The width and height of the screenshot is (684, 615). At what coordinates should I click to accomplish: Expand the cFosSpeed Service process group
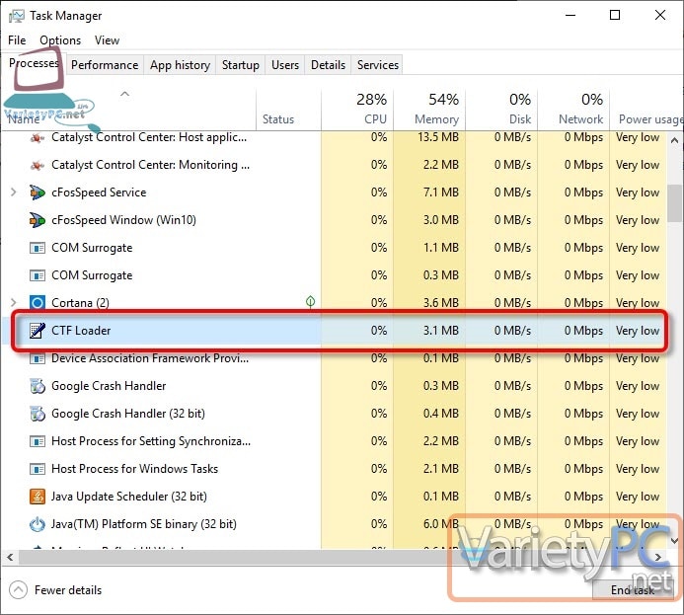[x=13, y=192]
